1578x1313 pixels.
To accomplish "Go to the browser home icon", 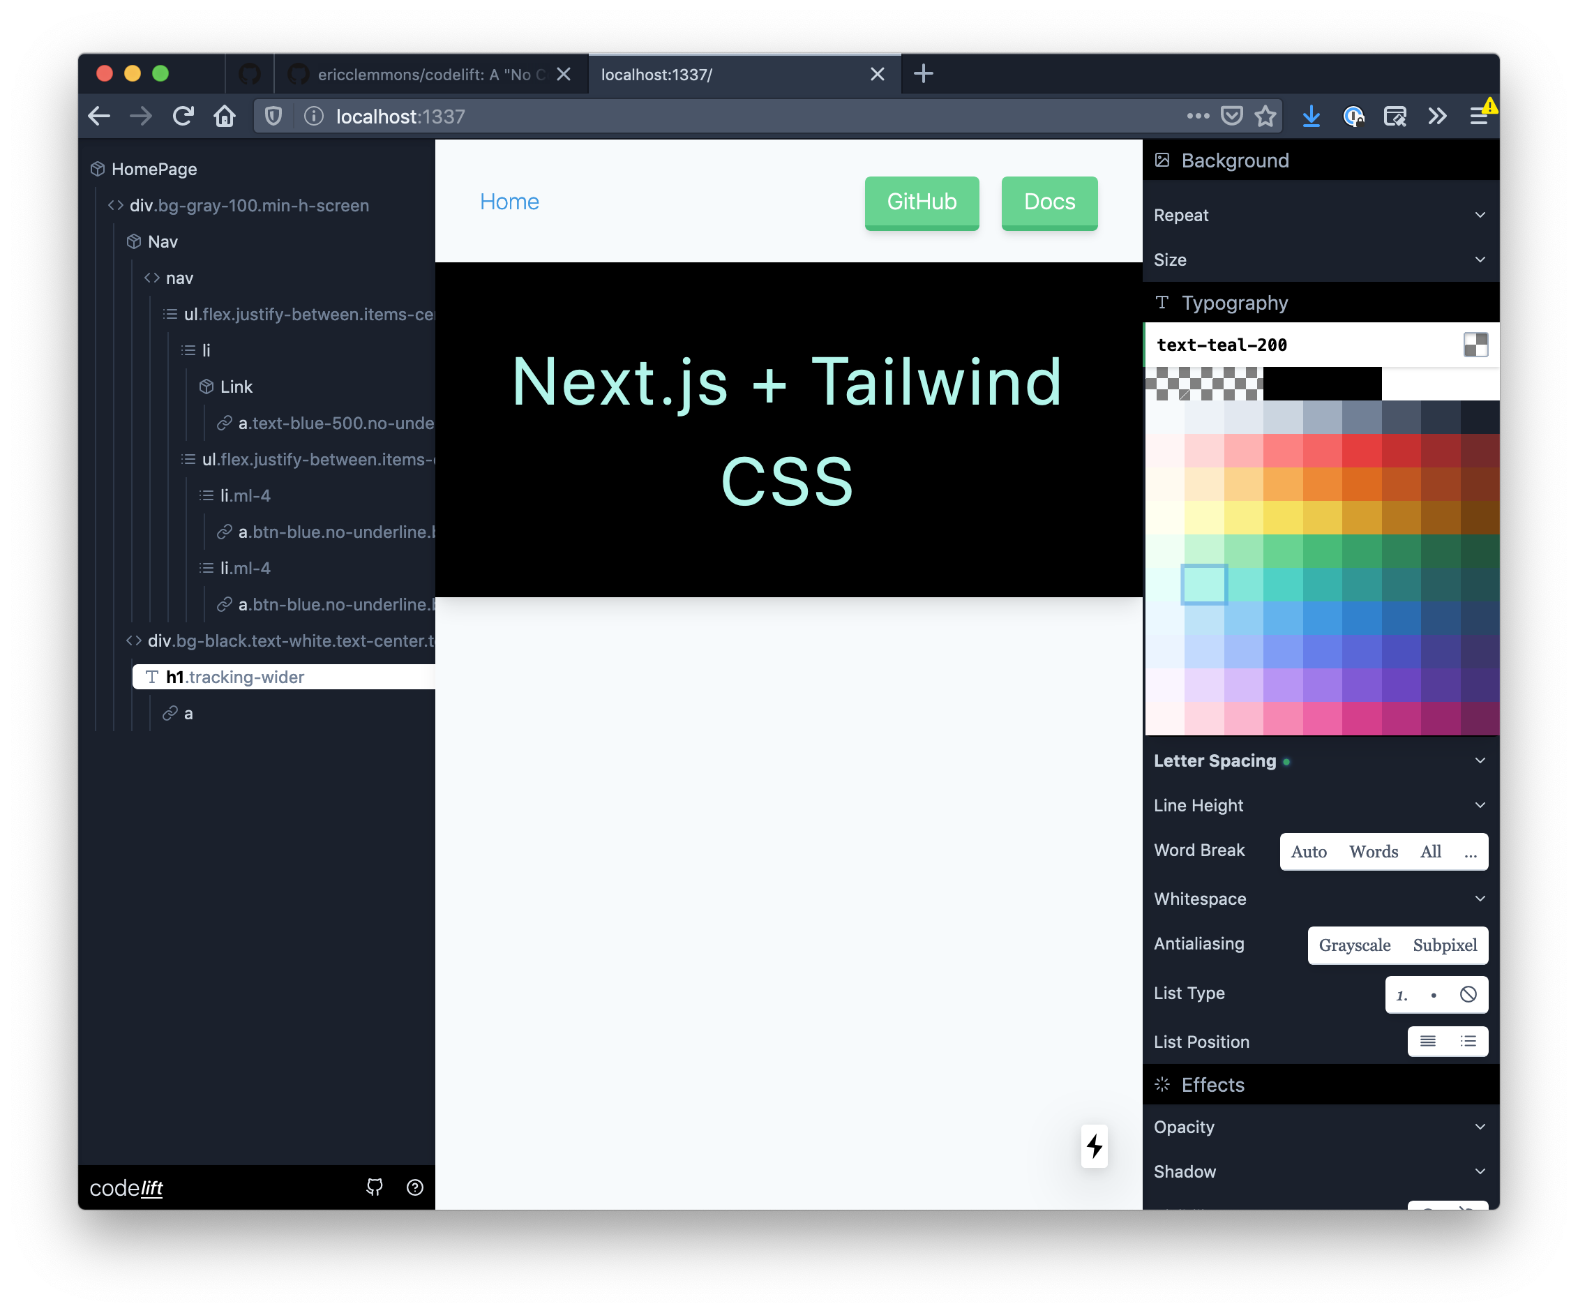I will (225, 116).
